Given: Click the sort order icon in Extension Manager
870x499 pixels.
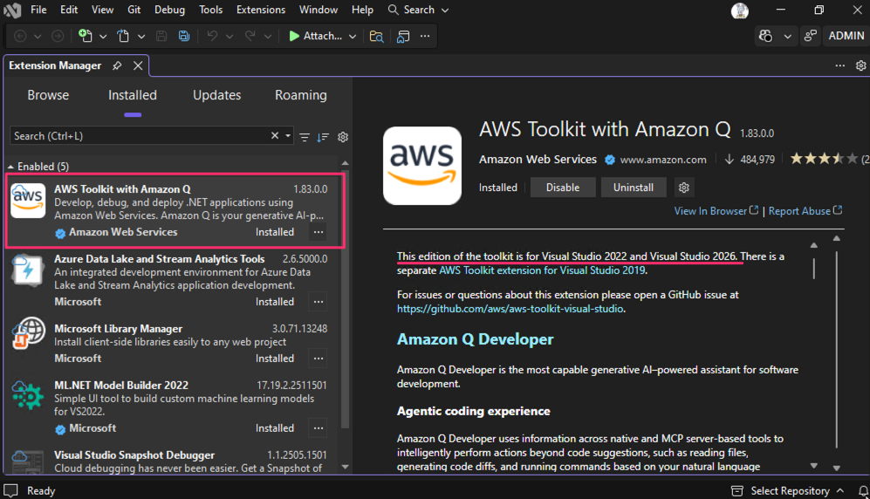Looking at the screenshot, I should (x=323, y=137).
